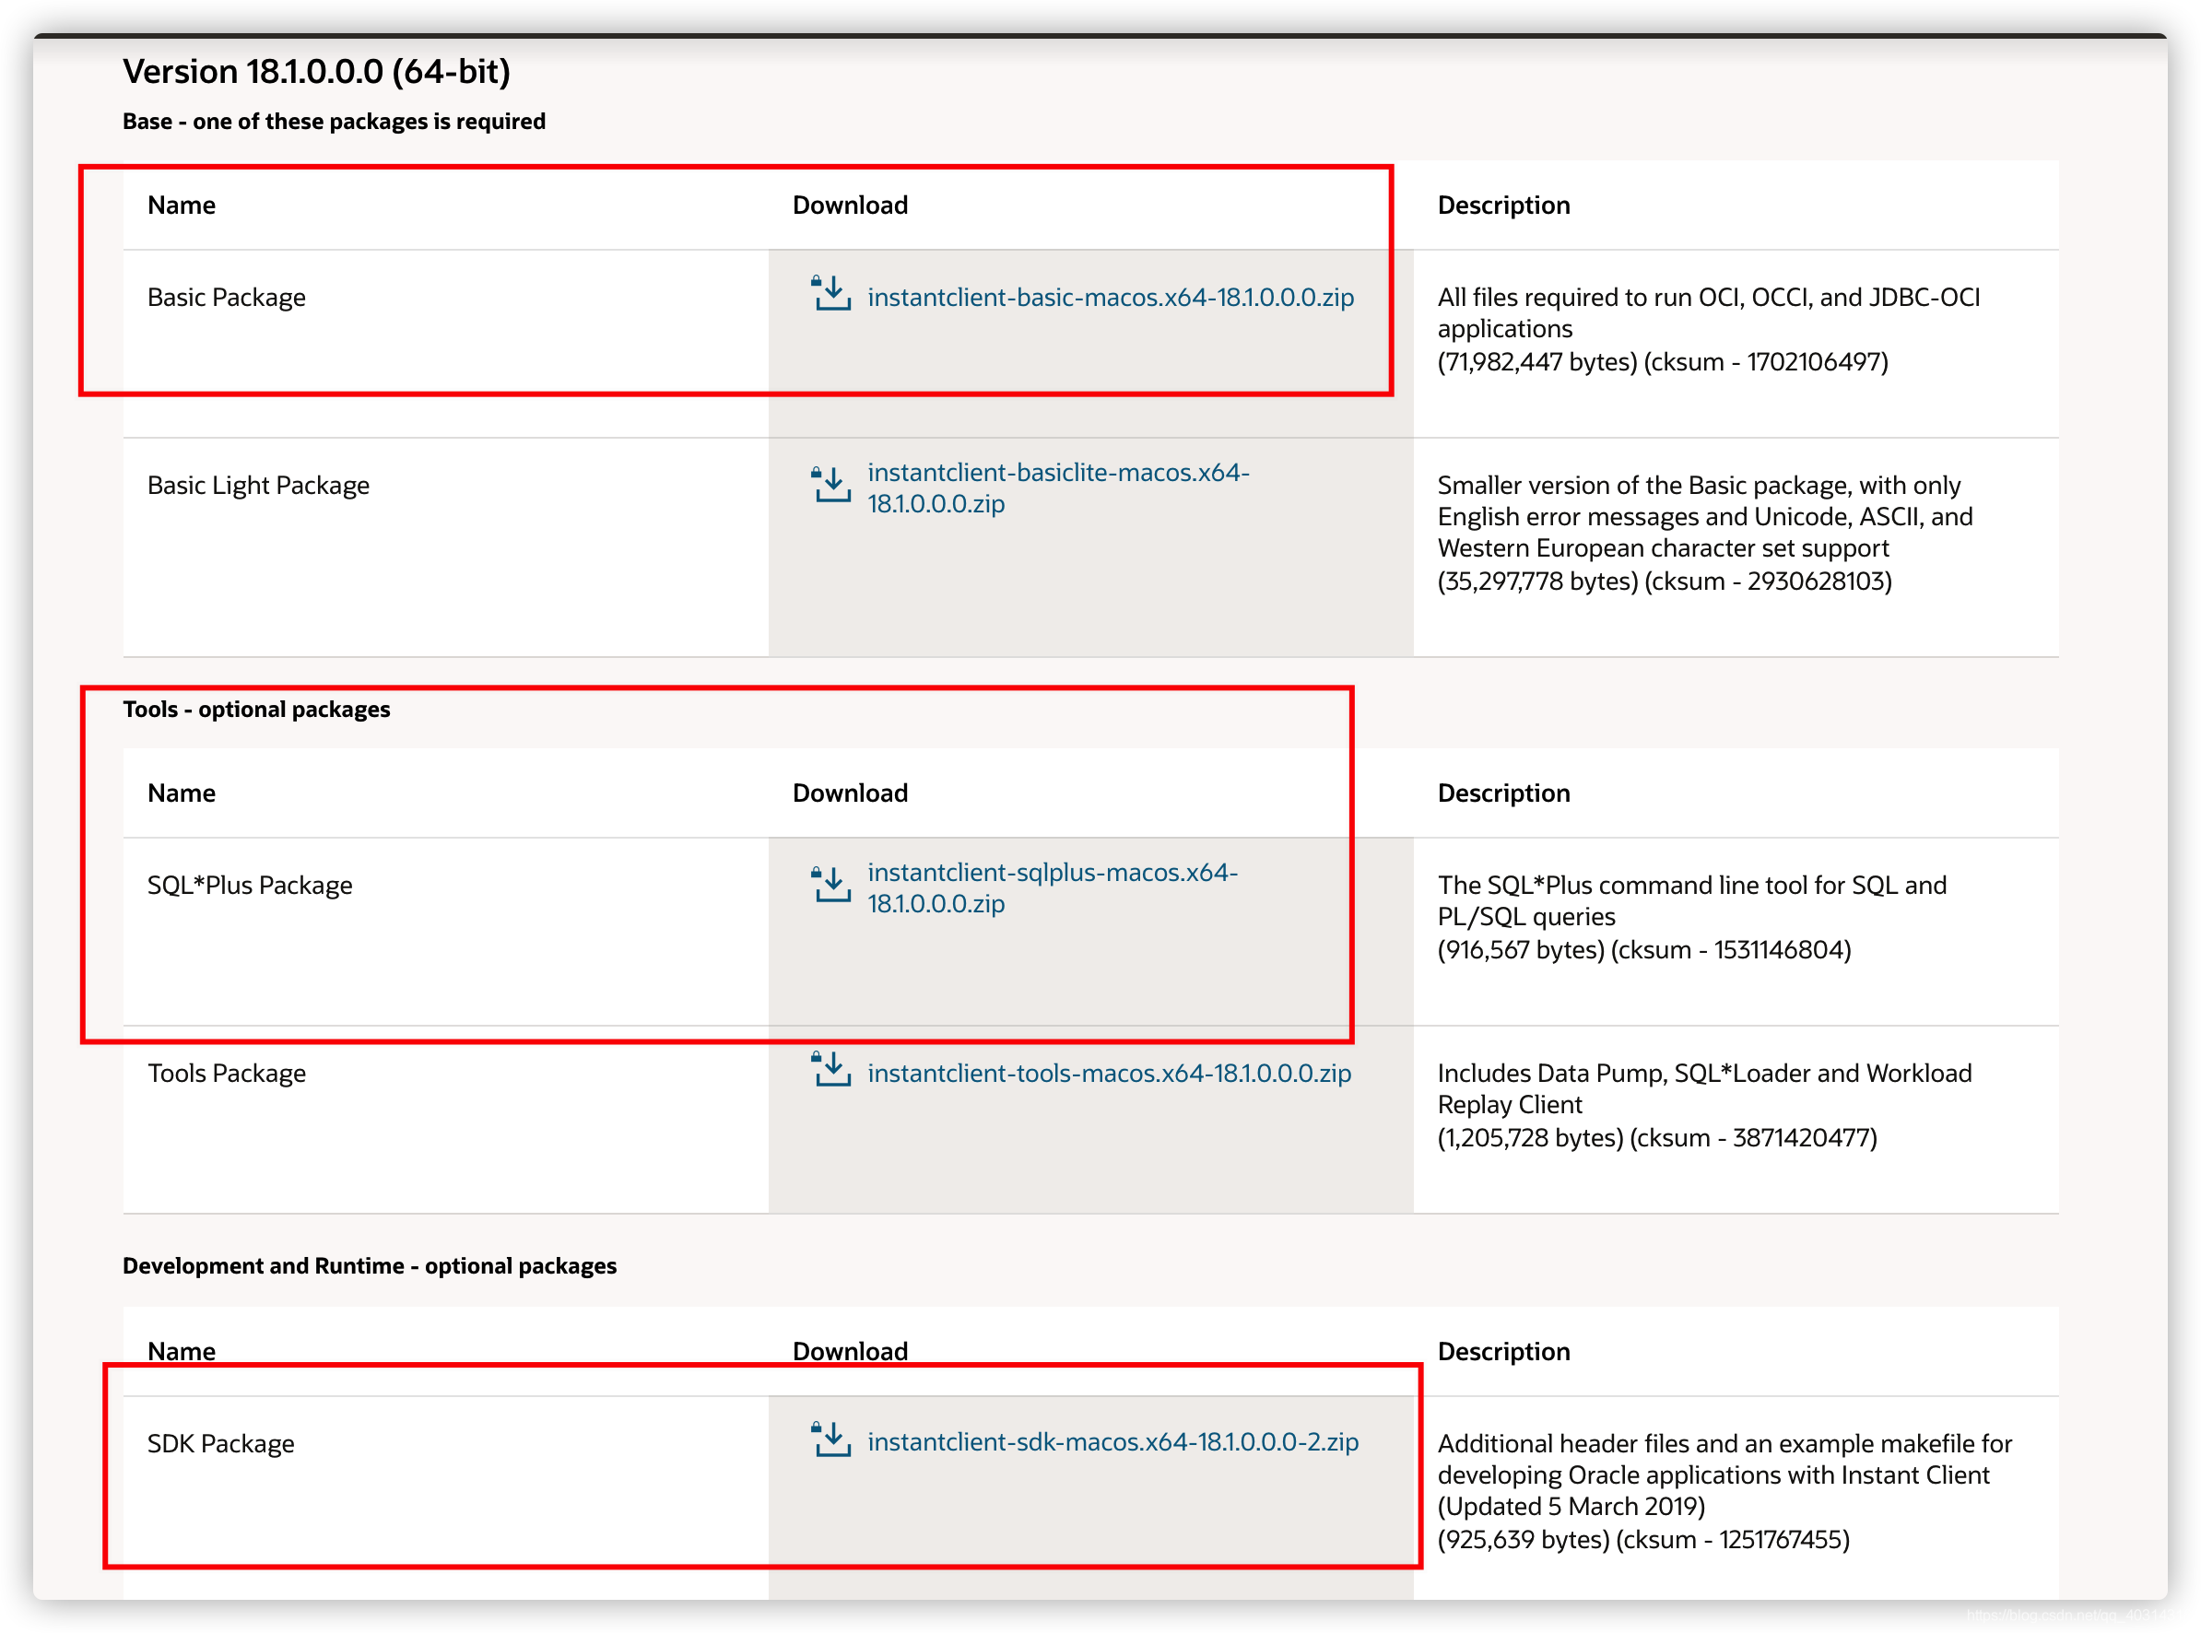
Task: Click the SQL*Plus cksum 1531146804 text
Action: (1730, 950)
